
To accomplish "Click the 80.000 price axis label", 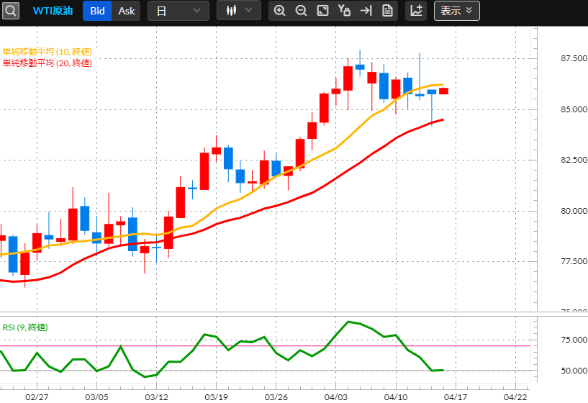I will point(574,211).
